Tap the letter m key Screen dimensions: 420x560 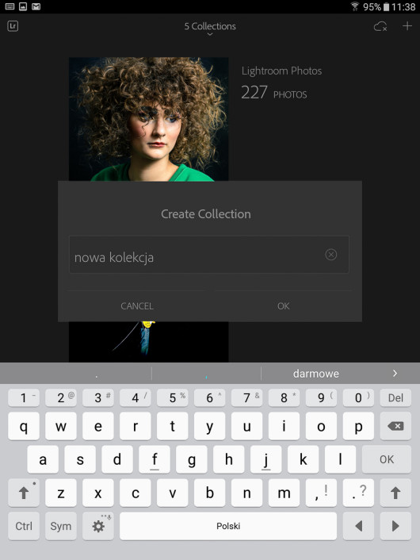point(284,493)
